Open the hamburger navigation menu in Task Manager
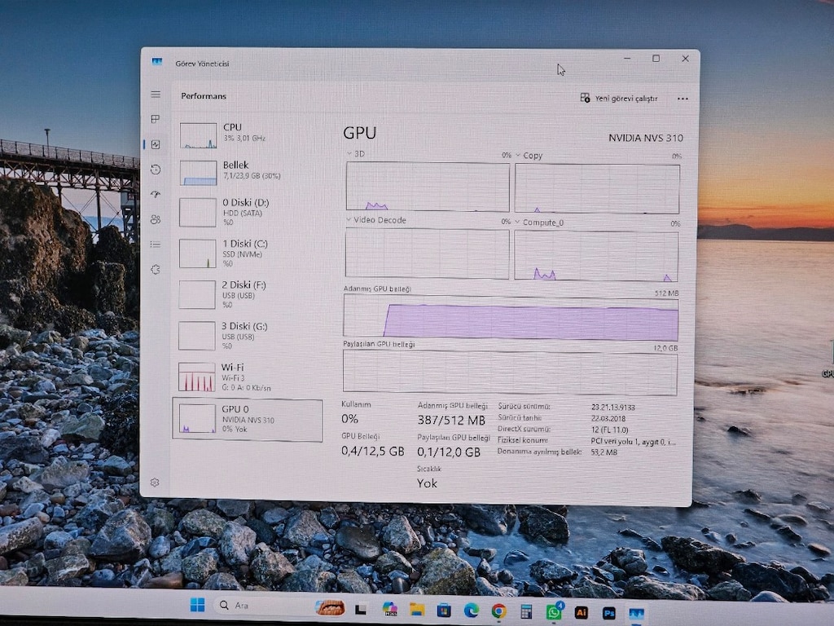This screenshot has height=626, width=834. 156,95
